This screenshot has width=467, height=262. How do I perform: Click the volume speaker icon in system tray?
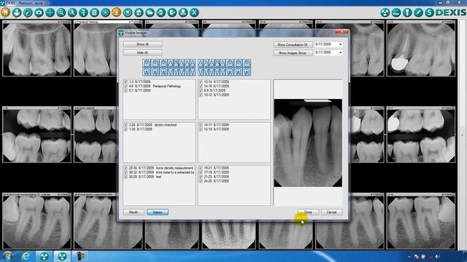coord(437,257)
